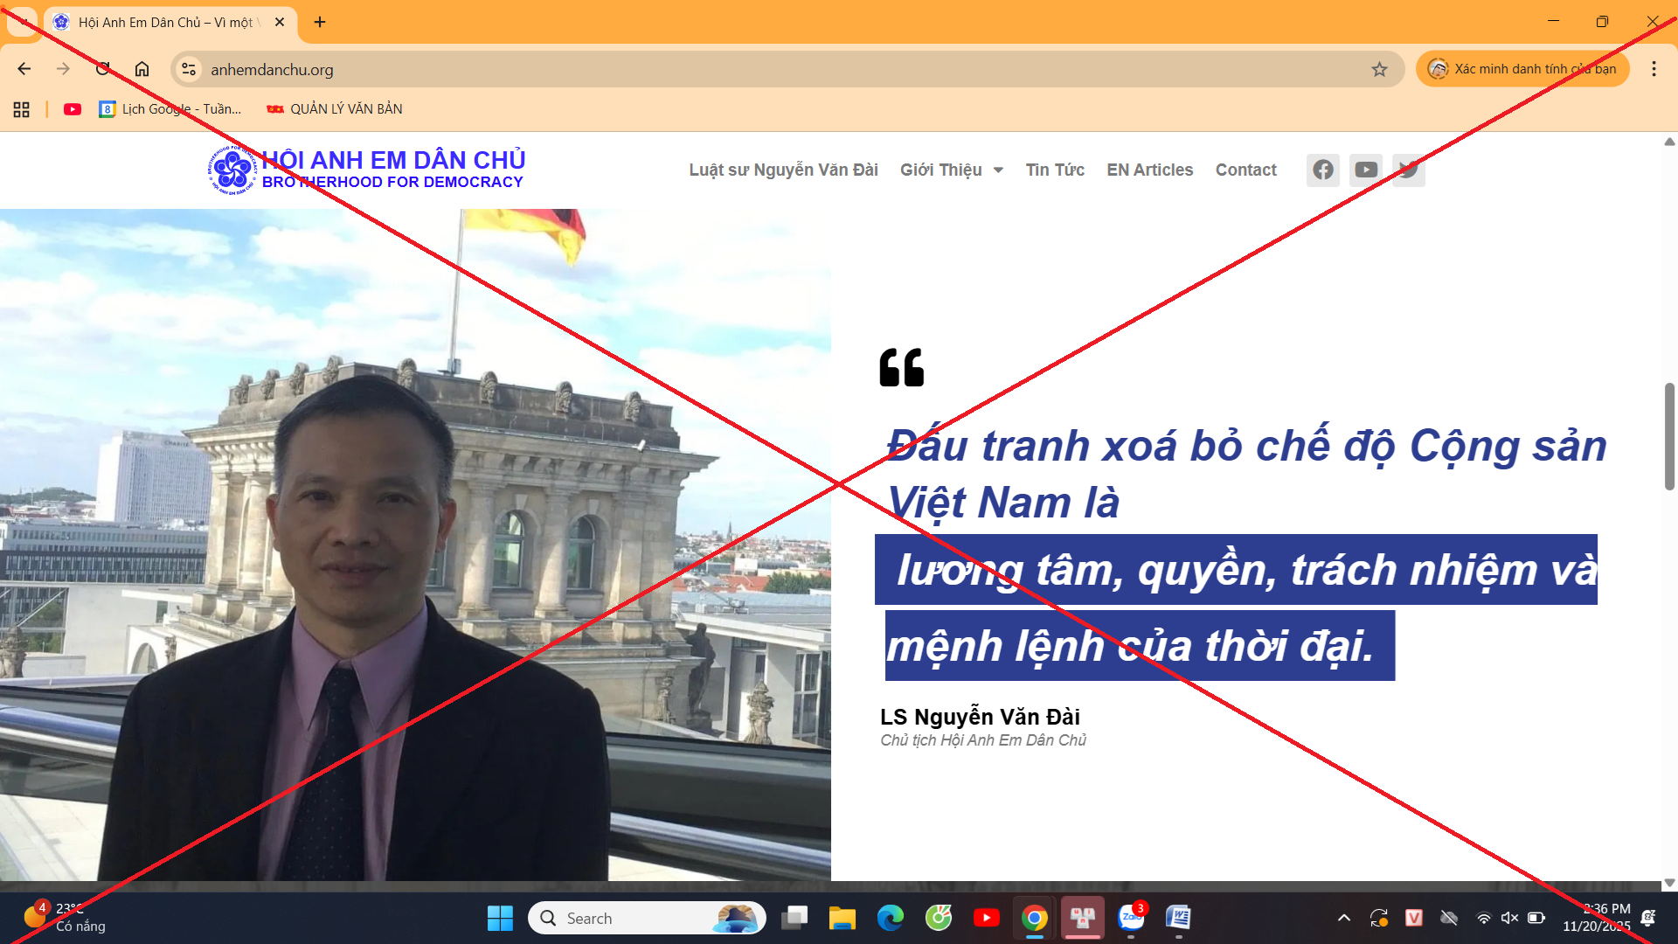Open the Facebook icon in the site header
Screen dimensions: 1678x944
(1323, 170)
